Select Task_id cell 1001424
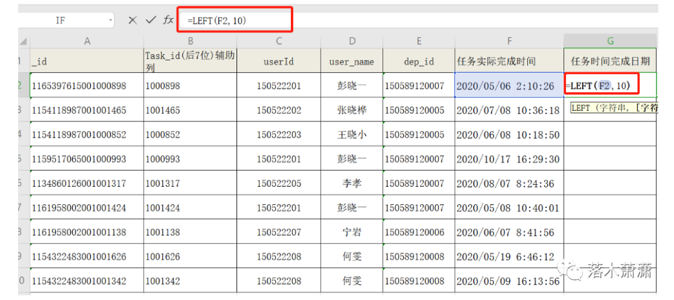Viewport: 674px width, 300px height. pyautogui.click(x=190, y=208)
